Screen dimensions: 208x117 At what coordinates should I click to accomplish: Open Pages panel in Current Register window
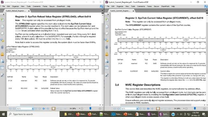(x=107, y=26)
